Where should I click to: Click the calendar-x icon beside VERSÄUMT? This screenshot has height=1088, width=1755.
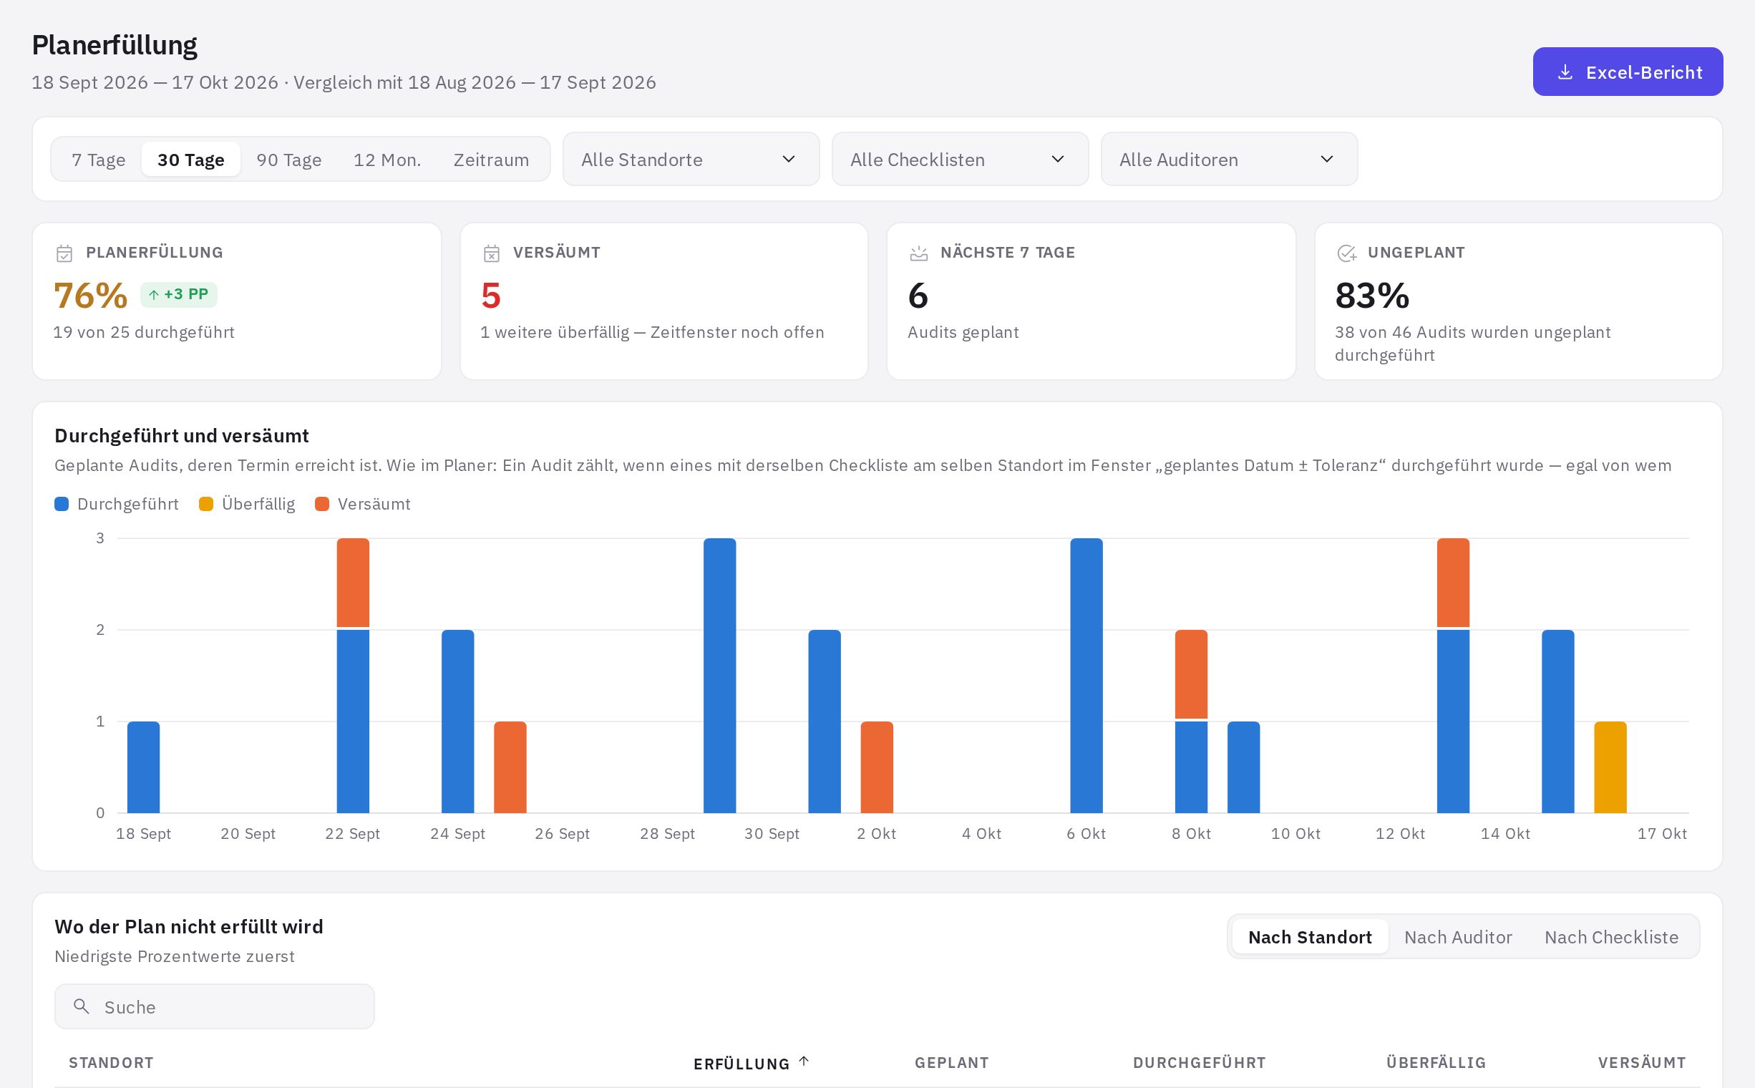pyautogui.click(x=492, y=253)
